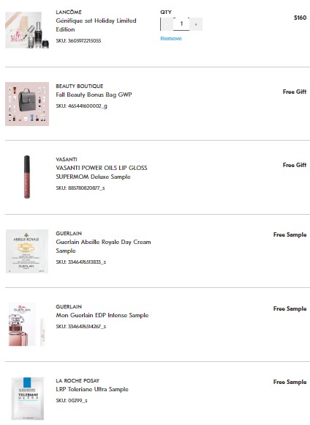Select Génifique set Holiday Limited Edition title

(x=96, y=25)
